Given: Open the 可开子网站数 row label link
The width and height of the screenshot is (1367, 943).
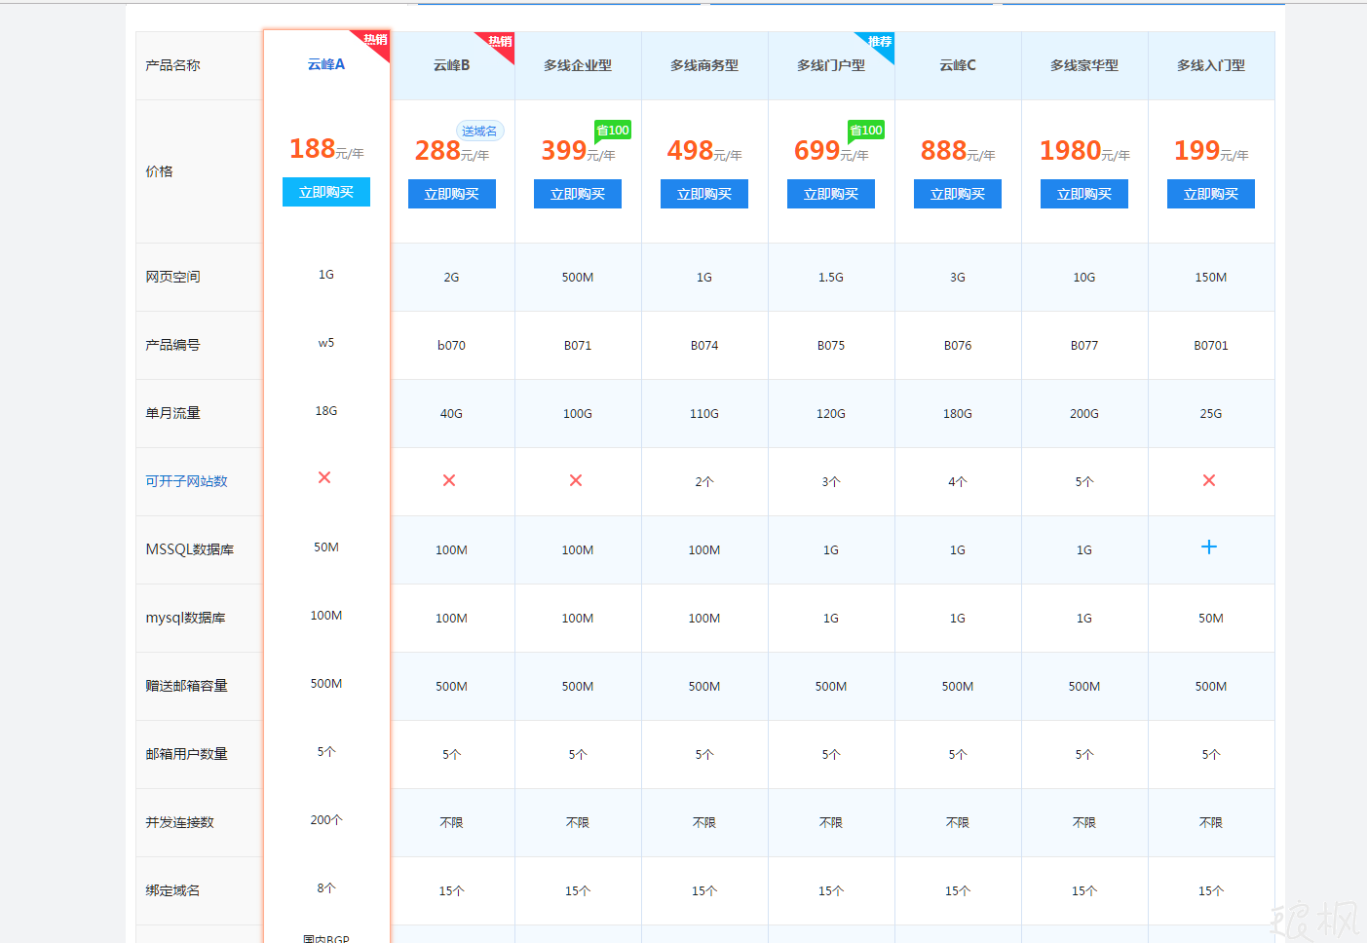Looking at the screenshot, I should [x=186, y=481].
